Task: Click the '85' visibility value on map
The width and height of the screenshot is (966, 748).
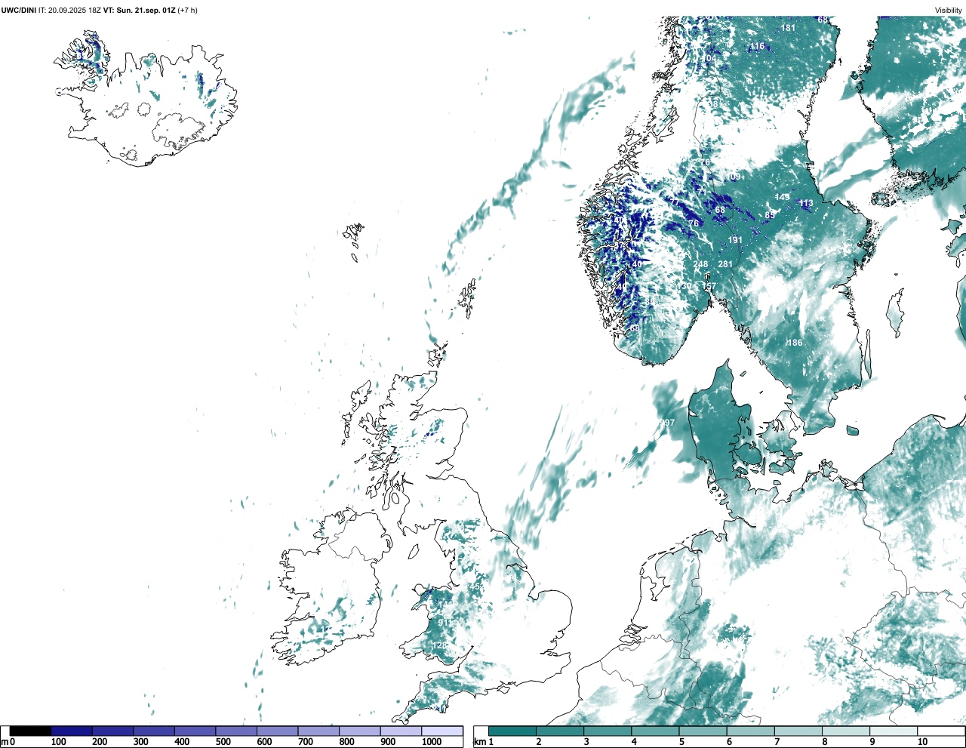Action: tap(770, 215)
